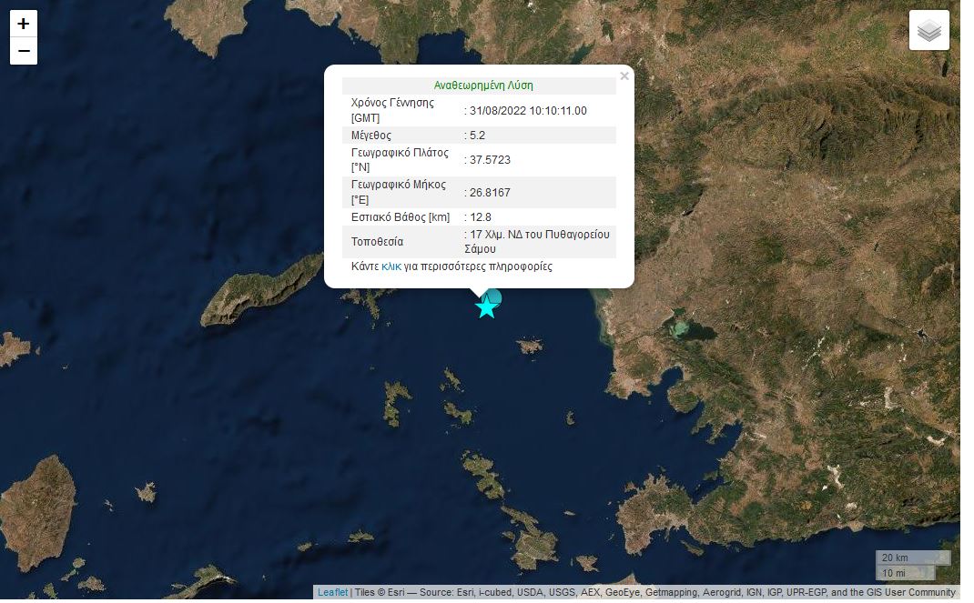This screenshot has height=603, width=974.
Task: Click the zoom out minus button
Action: [24, 52]
